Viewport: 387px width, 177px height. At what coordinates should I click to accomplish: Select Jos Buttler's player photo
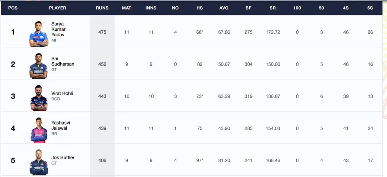click(39, 162)
